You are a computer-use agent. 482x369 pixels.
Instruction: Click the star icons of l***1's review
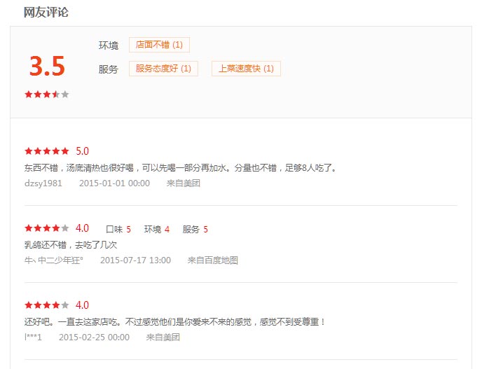pyautogui.click(x=47, y=305)
